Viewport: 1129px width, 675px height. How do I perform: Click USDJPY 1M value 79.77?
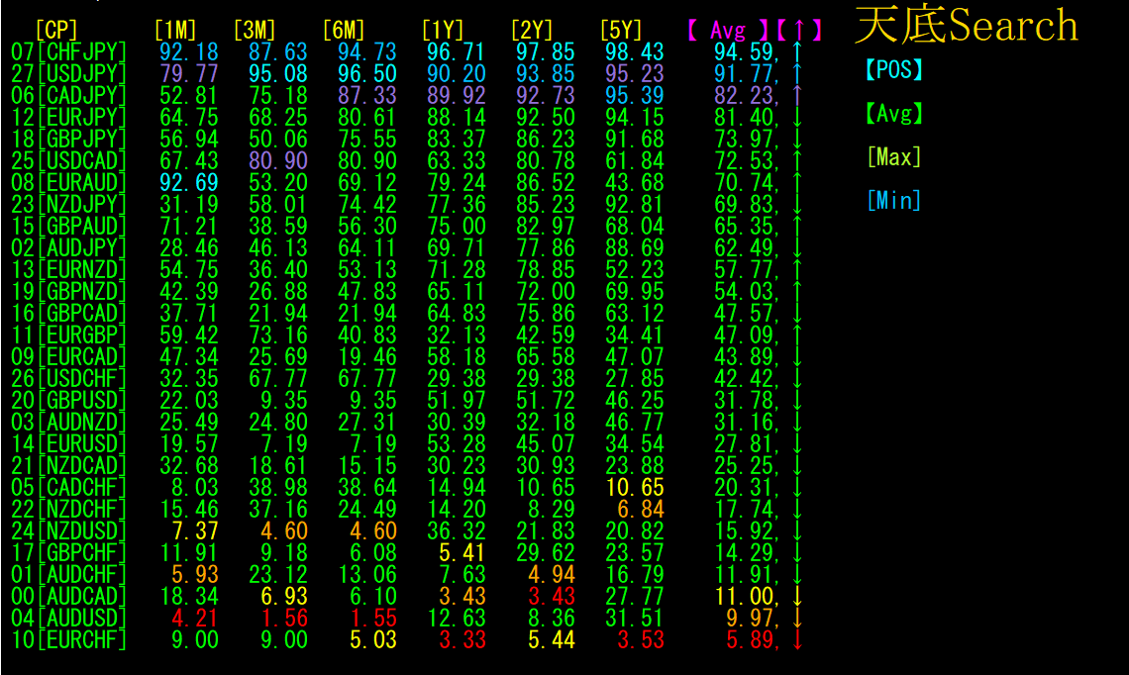pos(188,73)
